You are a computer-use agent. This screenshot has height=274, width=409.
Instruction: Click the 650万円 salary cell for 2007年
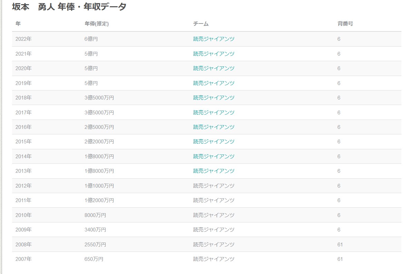point(94,259)
